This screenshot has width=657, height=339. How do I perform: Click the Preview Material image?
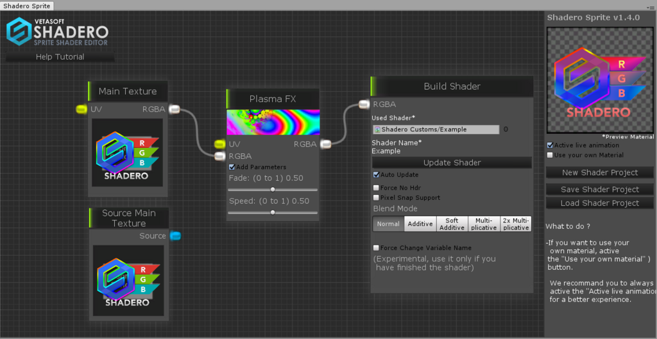click(x=600, y=80)
